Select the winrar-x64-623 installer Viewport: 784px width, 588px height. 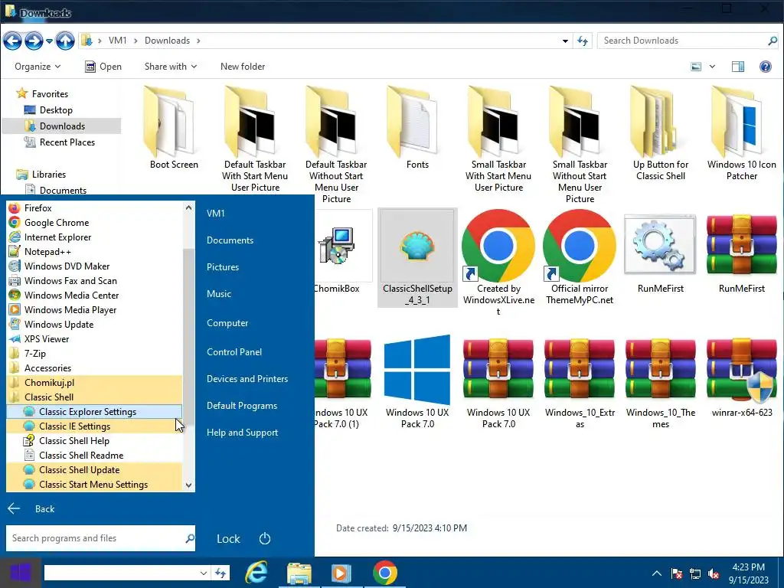click(x=741, y=377)
